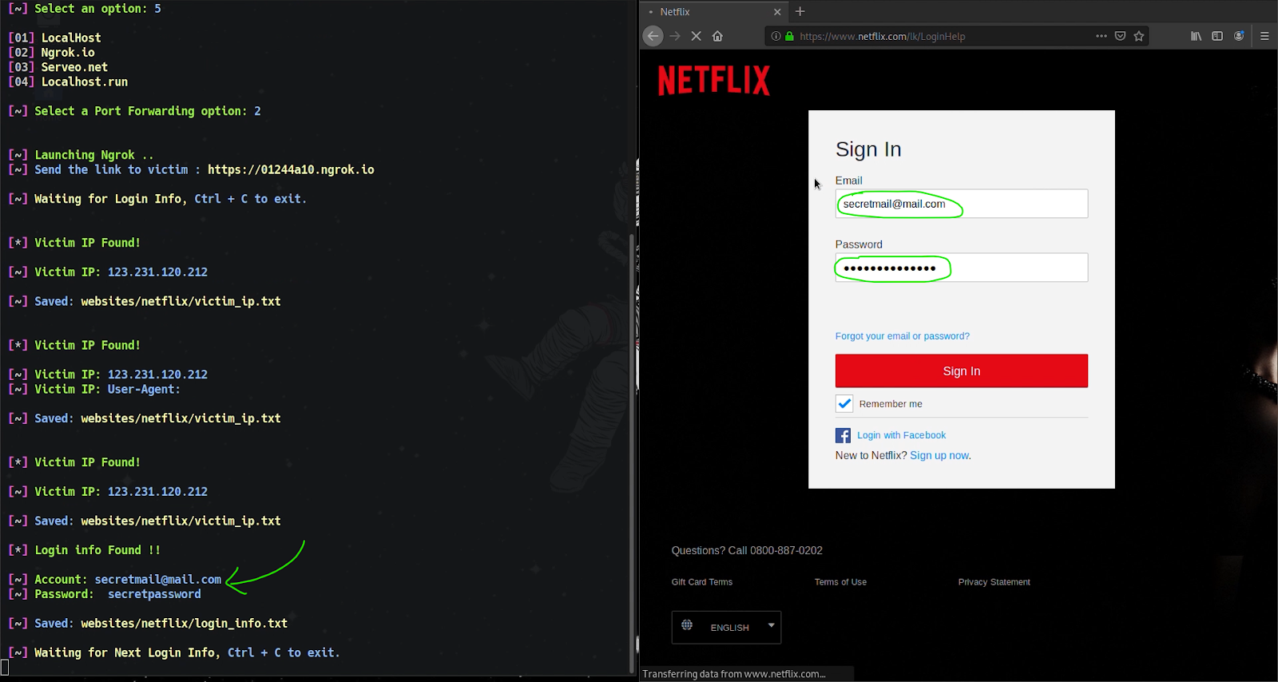Focus the Password input field

[962, 268]
